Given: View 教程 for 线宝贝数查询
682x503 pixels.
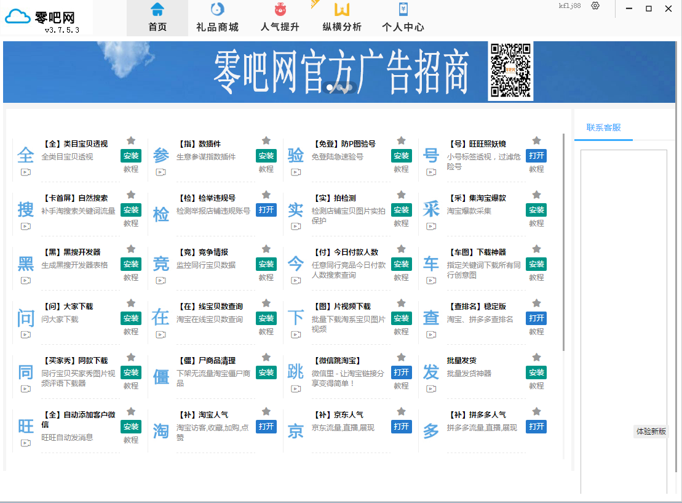Looking at the screenshot, I should pos(266,332).
